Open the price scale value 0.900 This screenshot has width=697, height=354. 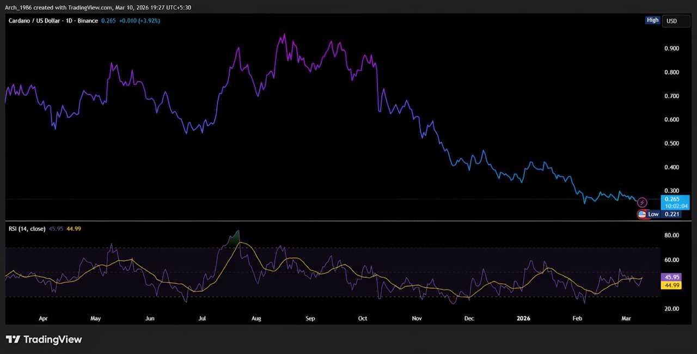pos(671,48)
